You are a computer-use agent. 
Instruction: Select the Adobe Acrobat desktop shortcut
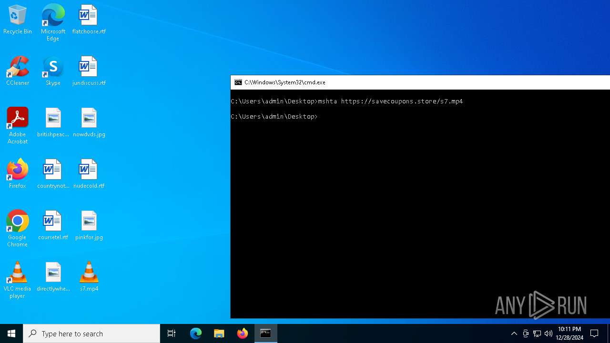coord(18,126)
